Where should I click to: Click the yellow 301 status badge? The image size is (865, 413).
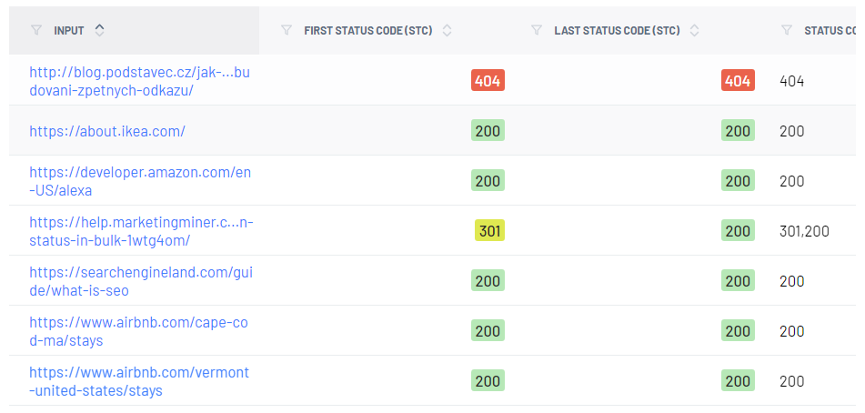pyautogui.click(x=489, y=231)
